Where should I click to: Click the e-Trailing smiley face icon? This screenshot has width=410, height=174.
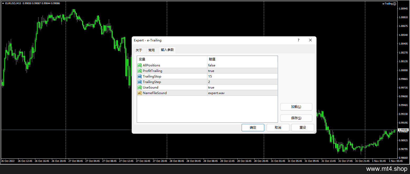(x=395, y=4)
